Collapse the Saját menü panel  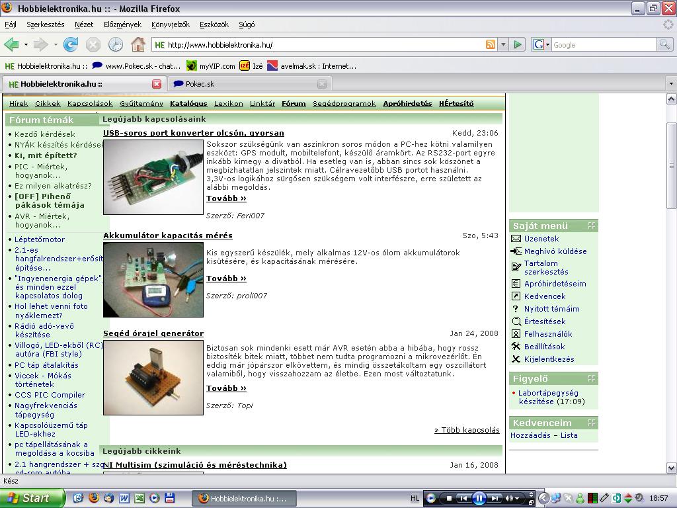click(x=591, y=226)
